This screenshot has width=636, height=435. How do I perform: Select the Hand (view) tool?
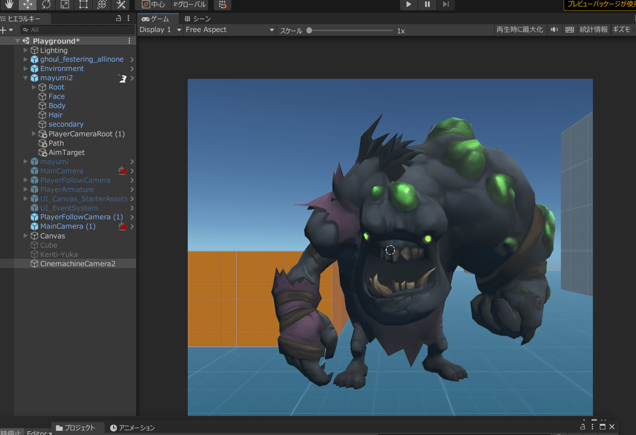click(x=9, y=5)
